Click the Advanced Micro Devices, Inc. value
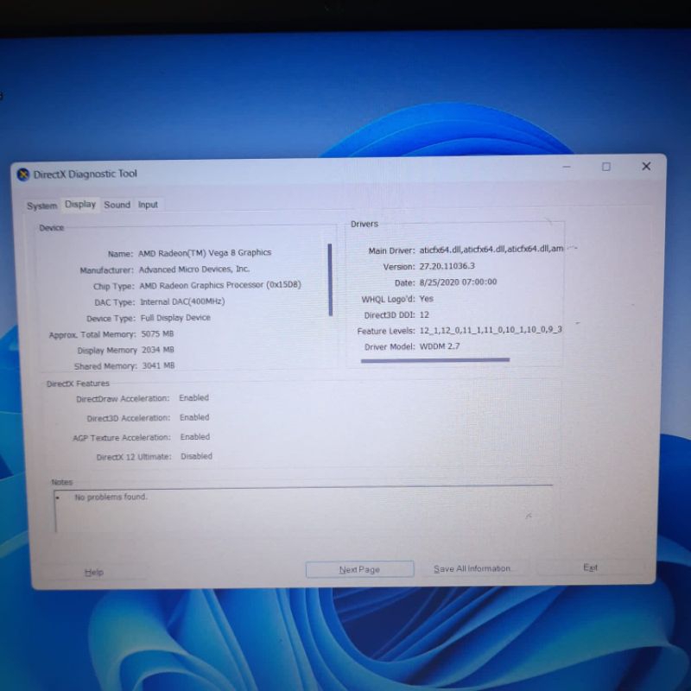 click(194, 269)
